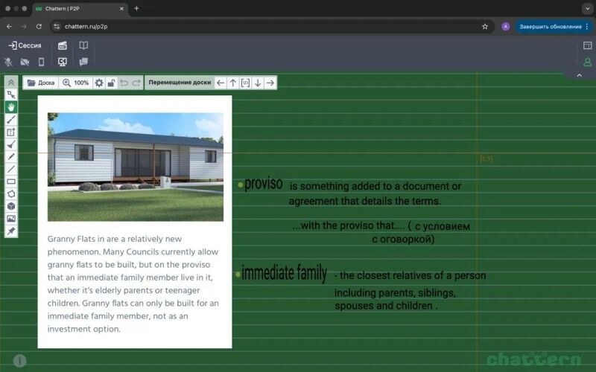Open board settings gear icon

pyautogui.click(x=99, y=83)
